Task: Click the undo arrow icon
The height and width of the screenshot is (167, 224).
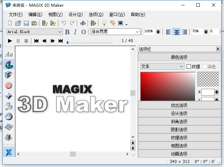Action: pyautogui.click(x=64, y=23)
